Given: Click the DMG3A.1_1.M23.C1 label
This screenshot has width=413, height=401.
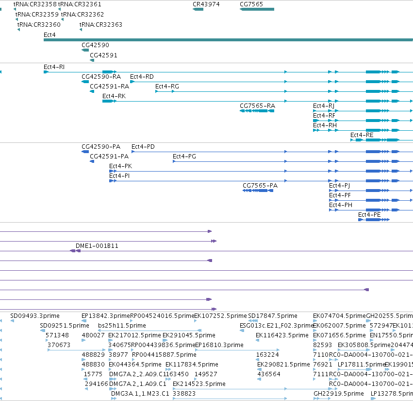Looking at the screenshot, I should [x=140, y=394].
